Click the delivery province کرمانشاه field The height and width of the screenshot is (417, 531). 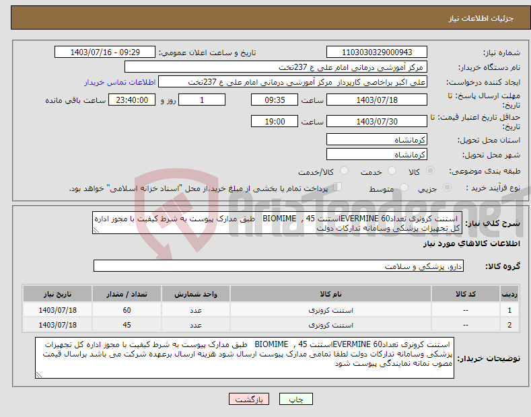(377, 139)
